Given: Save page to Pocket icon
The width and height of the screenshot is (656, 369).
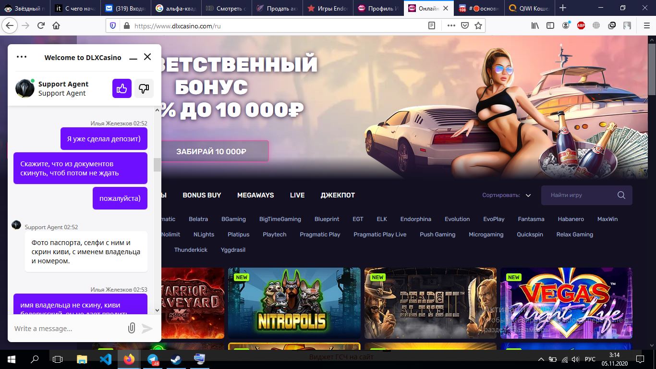Looking at the screenshot, I should [464, 26].
